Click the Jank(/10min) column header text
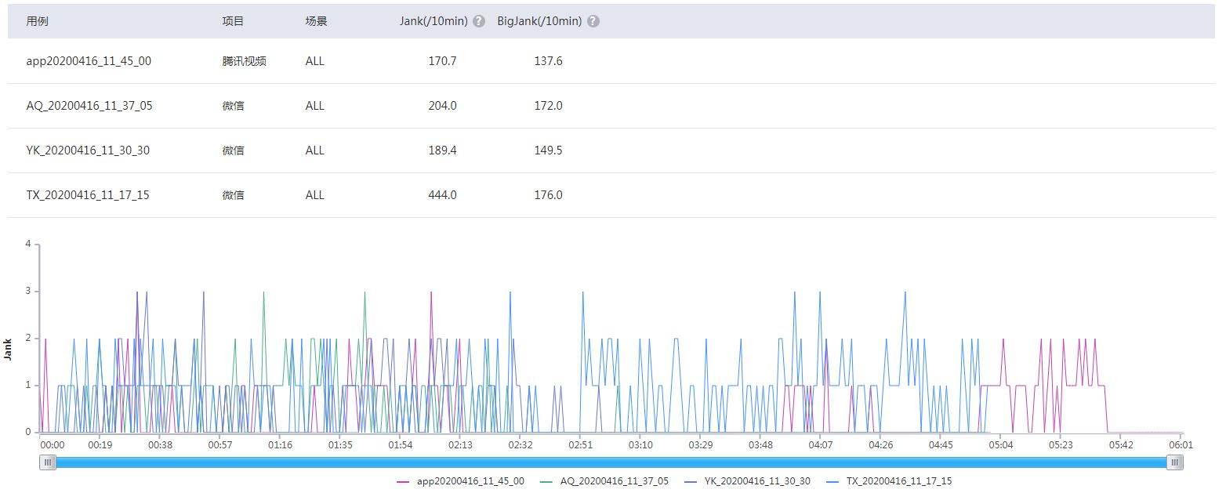1226x493 pixels. (x=433, y=21)
